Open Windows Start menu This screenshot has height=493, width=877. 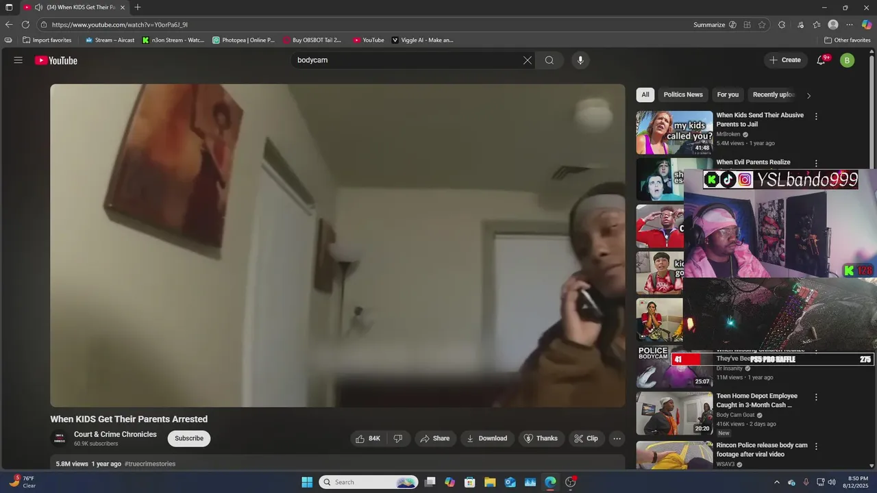[x=307, y=482]
